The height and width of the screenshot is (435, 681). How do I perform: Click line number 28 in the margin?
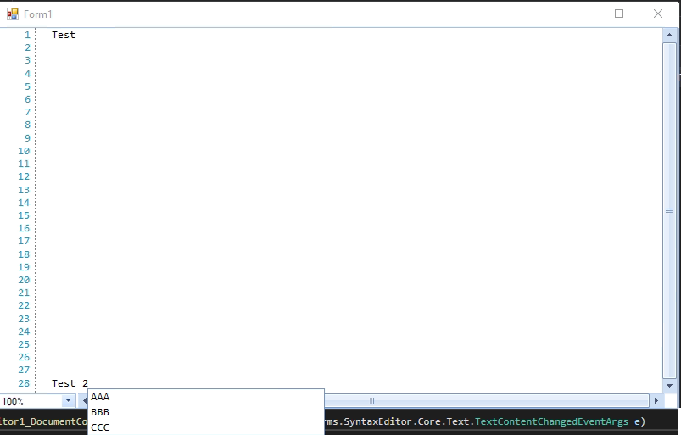(24, 383)
